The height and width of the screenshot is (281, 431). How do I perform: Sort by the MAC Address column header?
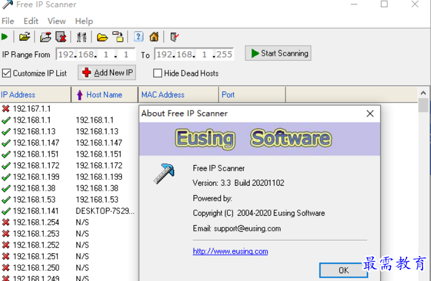pos(178,95)
